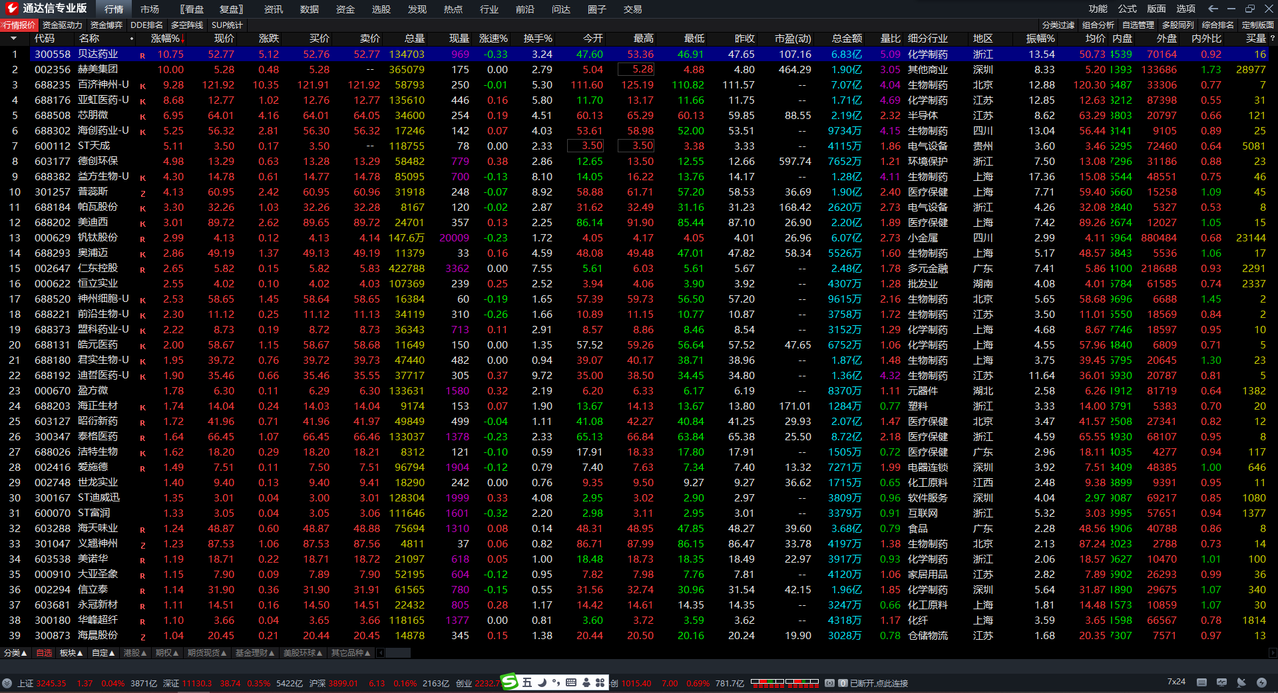Open the column header dropdown arrow beside 代码
Screen dimensions: 1278x693
(x=13, y=39)
